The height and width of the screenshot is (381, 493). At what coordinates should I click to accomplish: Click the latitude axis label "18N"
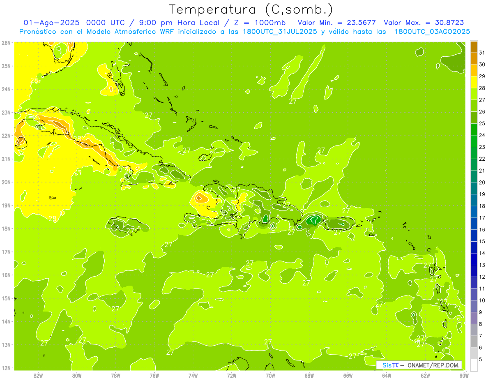(6, 229)
